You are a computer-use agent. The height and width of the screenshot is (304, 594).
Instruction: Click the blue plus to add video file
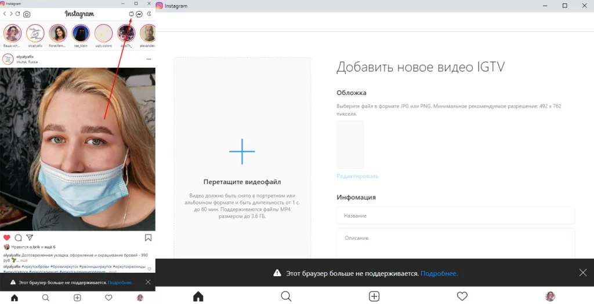click(x=242, y=151)
